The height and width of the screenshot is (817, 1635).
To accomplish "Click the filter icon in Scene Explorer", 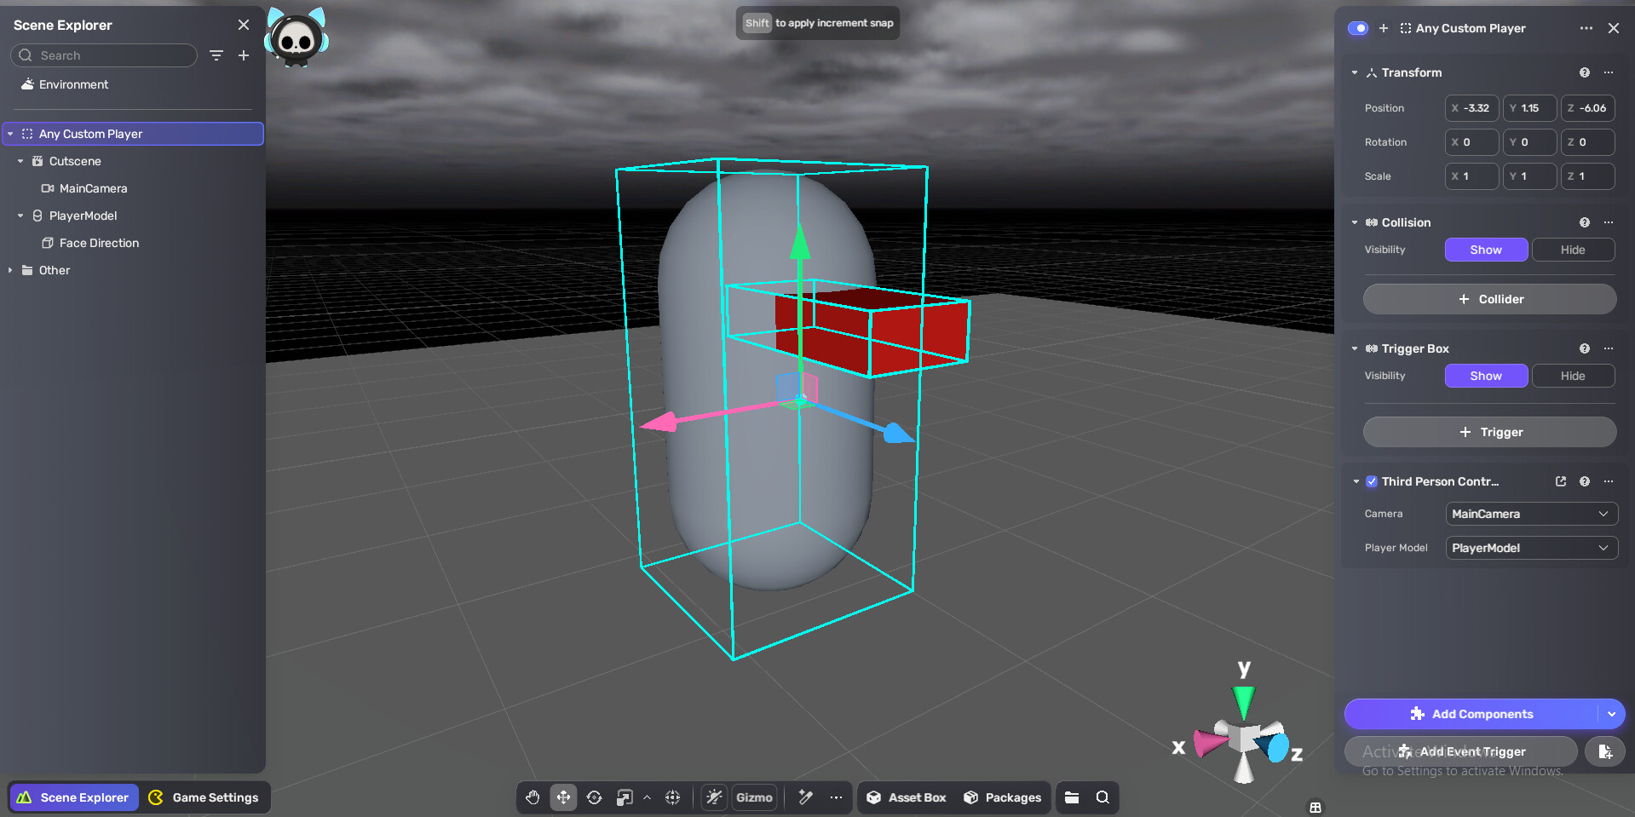I will pyautogui.click(x=216, y=55).
